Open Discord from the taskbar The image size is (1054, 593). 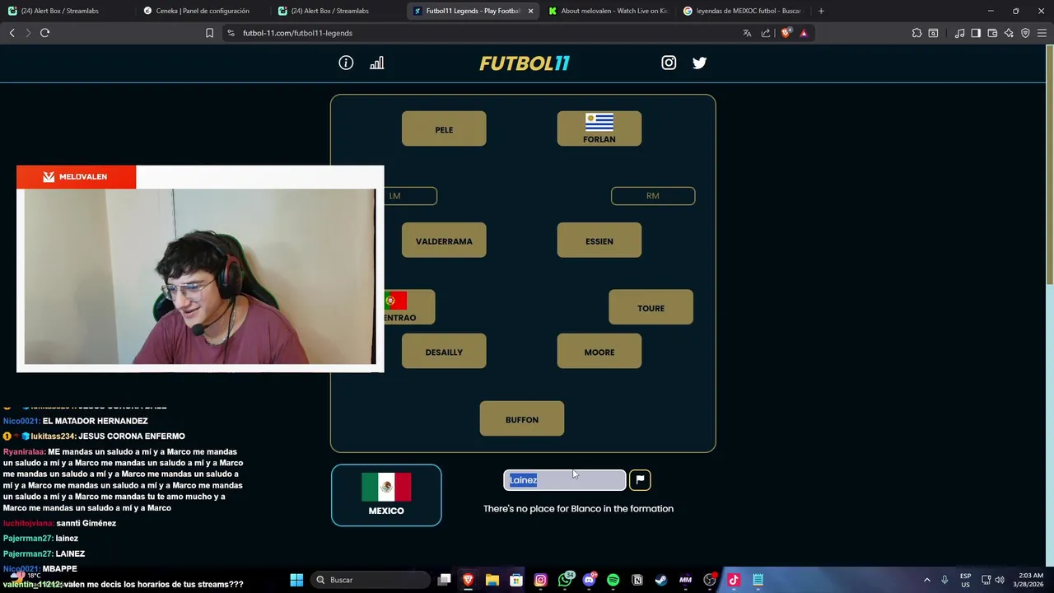click(589, 580)
